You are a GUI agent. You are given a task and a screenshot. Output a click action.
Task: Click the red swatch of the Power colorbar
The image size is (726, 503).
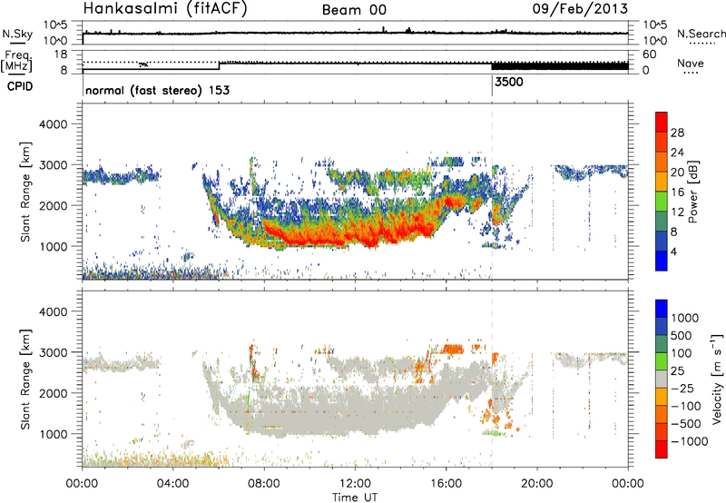662,122
